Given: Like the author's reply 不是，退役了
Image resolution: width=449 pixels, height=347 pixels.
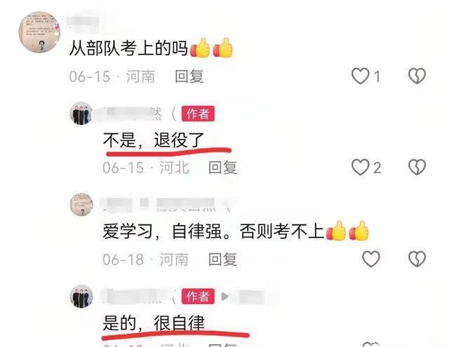Looking at the screenshot, I should tap(360, 167).
